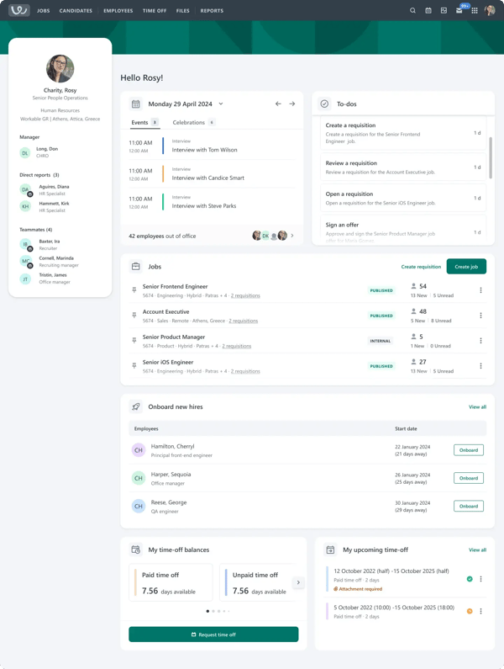Click the To-dos list scrollbar

[491, 157]
